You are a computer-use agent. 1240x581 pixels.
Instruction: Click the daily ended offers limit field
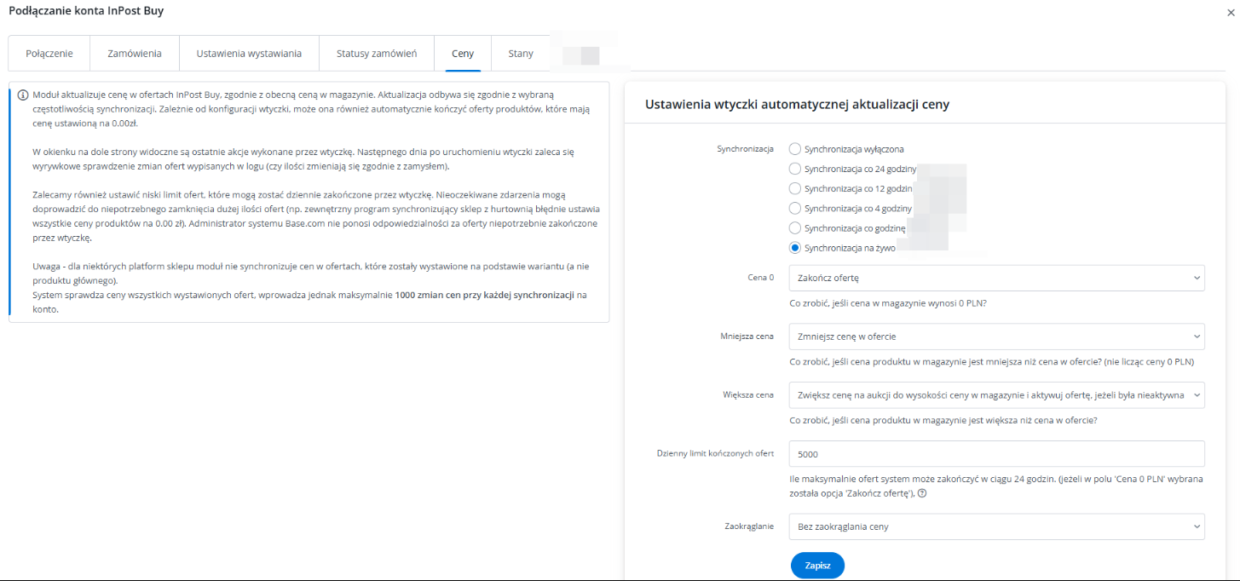coord(996,454)
